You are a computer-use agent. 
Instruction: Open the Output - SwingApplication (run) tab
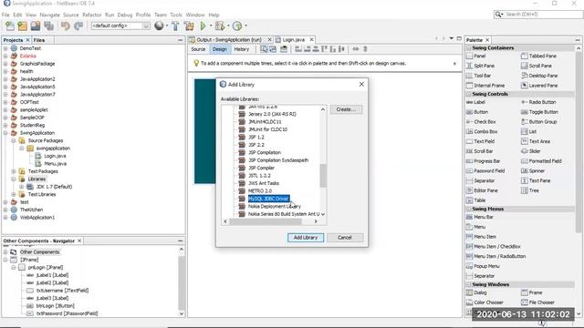click(229, 40)
